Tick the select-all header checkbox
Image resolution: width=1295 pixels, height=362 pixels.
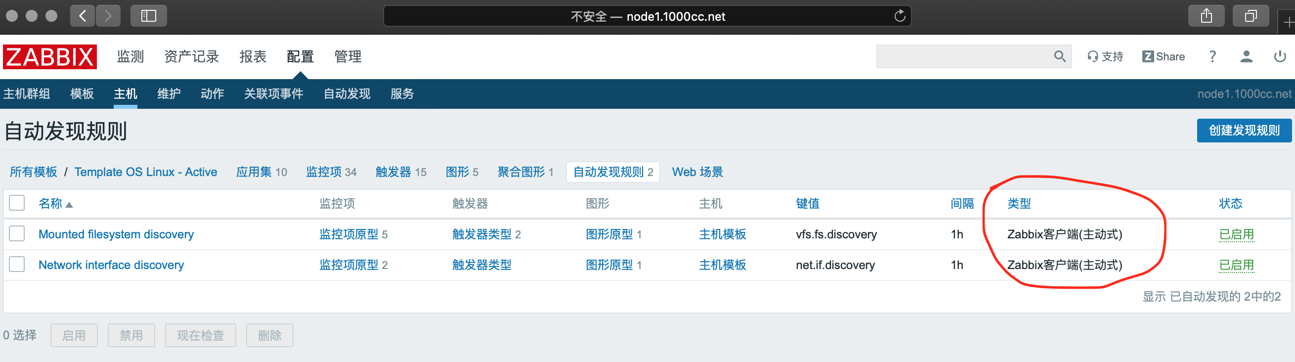17,203
